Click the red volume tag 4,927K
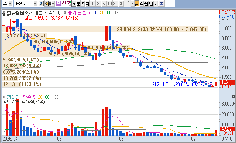The width and height of the screenshot is (236, 143). click(x=227, y=129)
